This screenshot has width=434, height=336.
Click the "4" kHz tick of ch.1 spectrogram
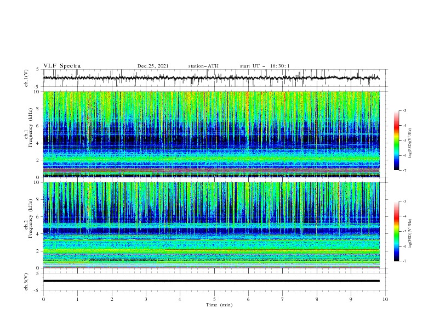[x=38, y=143]
